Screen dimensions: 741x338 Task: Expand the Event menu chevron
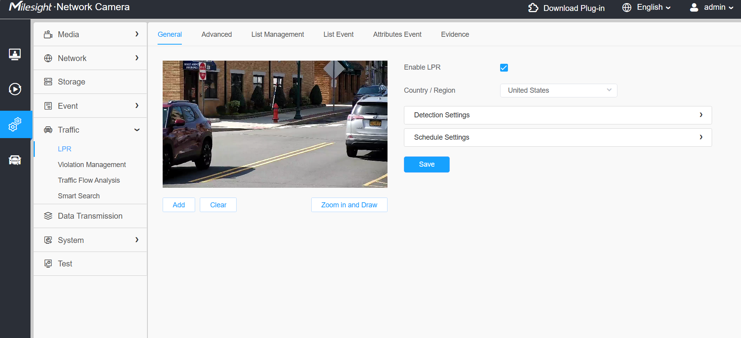(137, 106)
